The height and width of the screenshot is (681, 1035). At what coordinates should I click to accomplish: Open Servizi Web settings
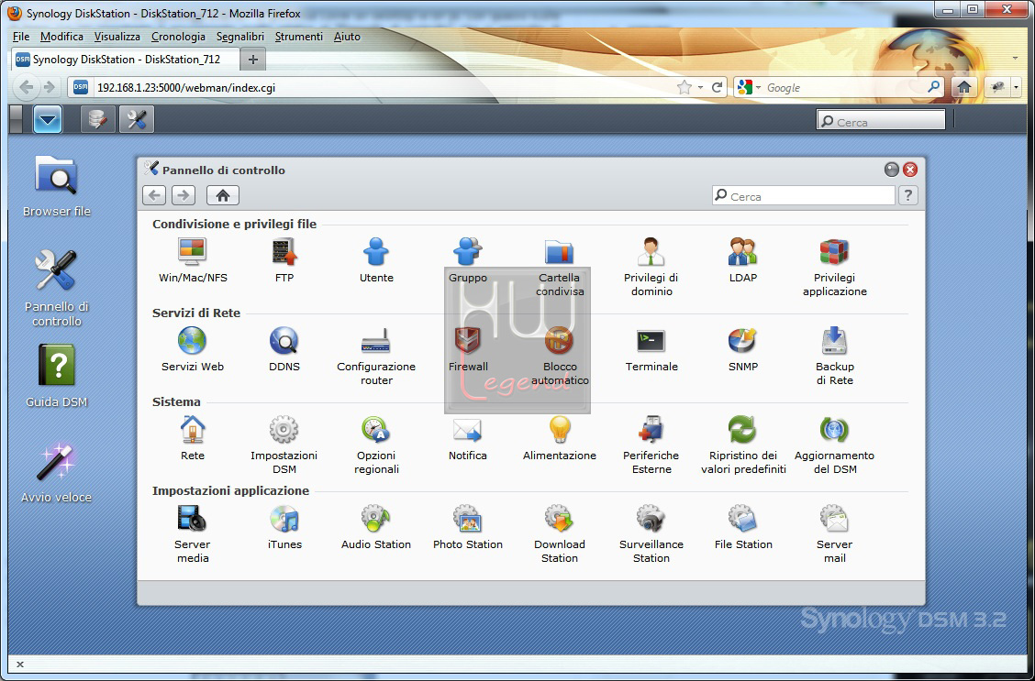[193, 348]
